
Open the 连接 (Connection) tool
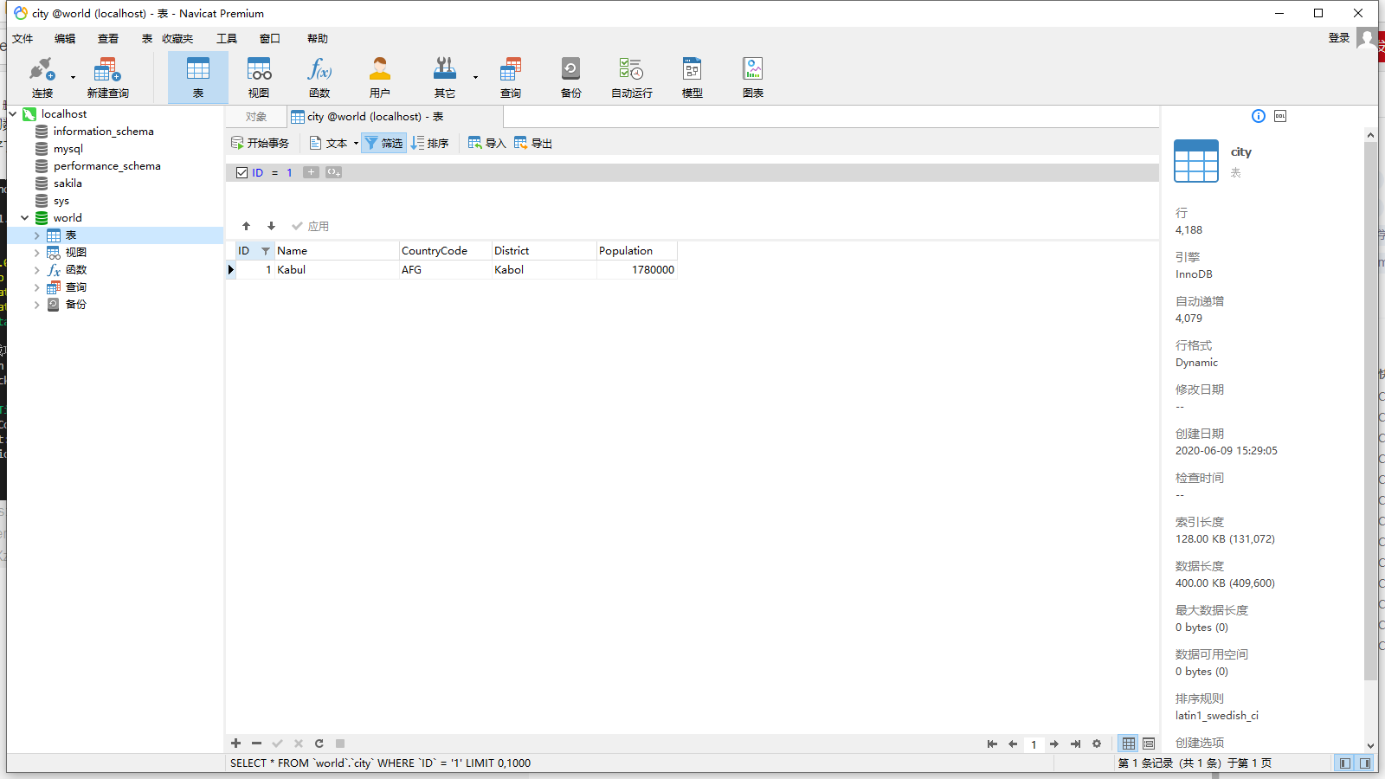[x=42, y=77]
